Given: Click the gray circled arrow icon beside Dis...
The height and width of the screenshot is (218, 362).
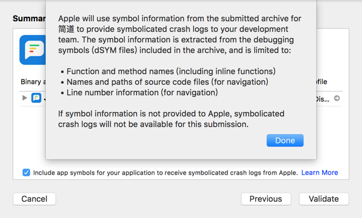Looking at the screenshot, I should (337, 98).
